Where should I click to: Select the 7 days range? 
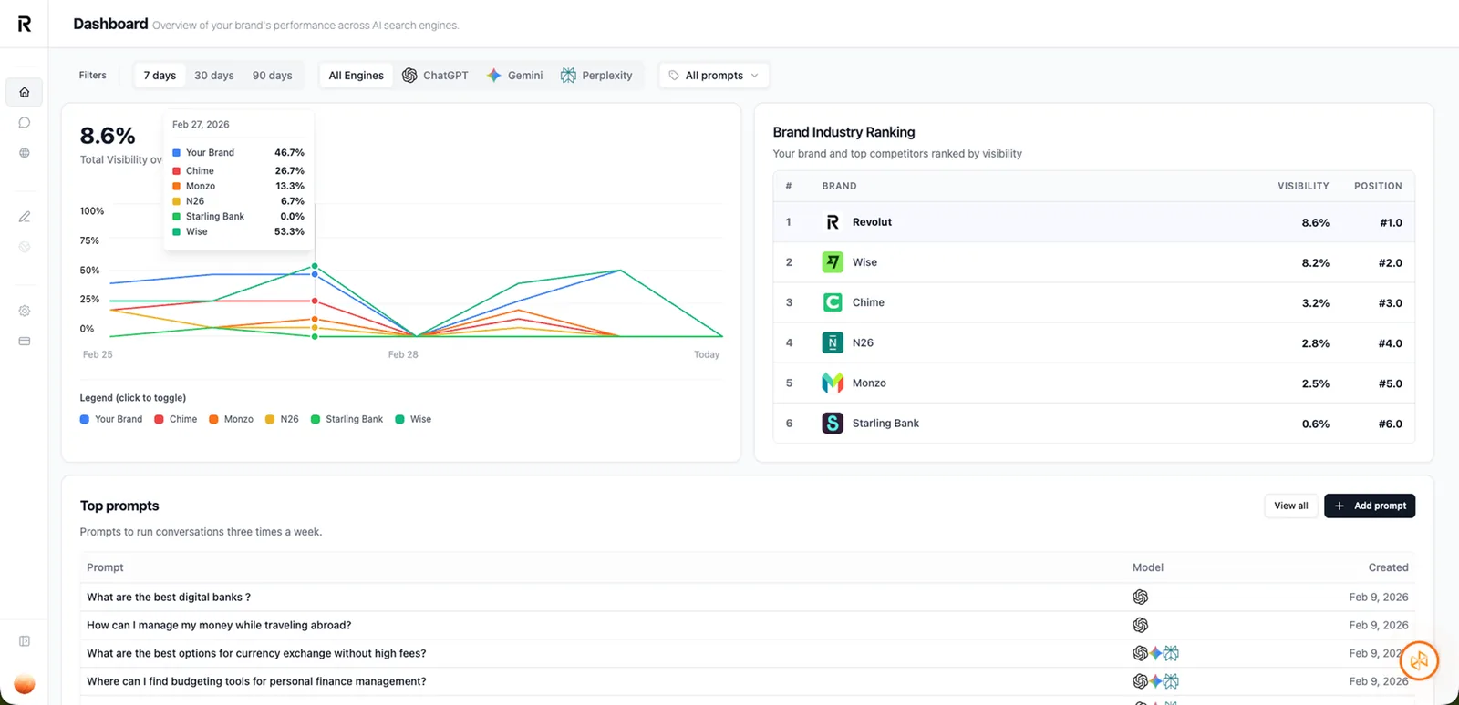(160, 76)
